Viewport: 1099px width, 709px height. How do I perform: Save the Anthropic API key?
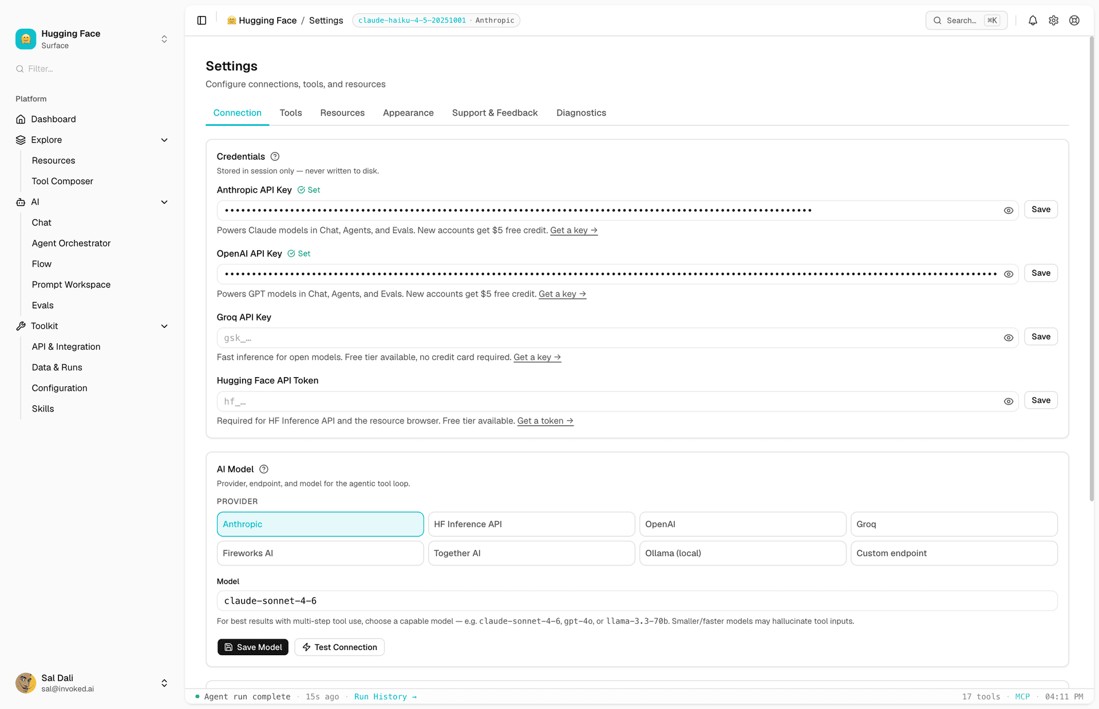(x=1041, y=209)
